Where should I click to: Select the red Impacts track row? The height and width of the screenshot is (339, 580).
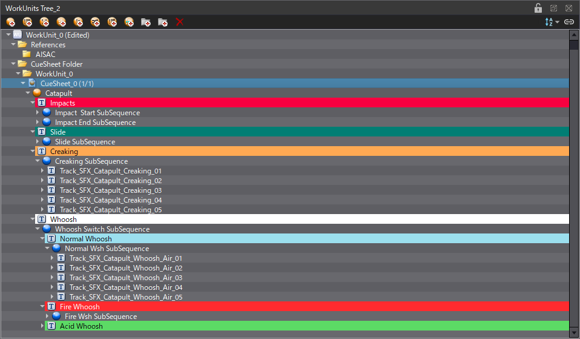(302, 102)
